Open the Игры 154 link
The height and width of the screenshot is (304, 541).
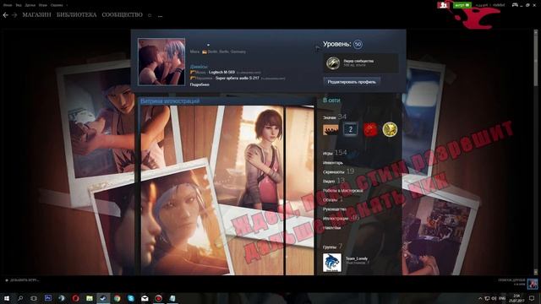(x=335, y=153)
